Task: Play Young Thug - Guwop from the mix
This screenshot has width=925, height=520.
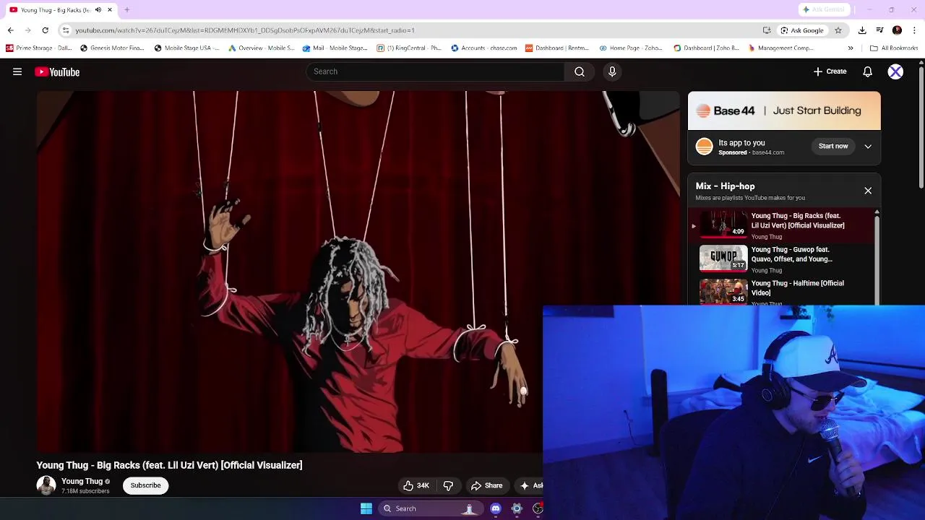Action: (780, 259)
